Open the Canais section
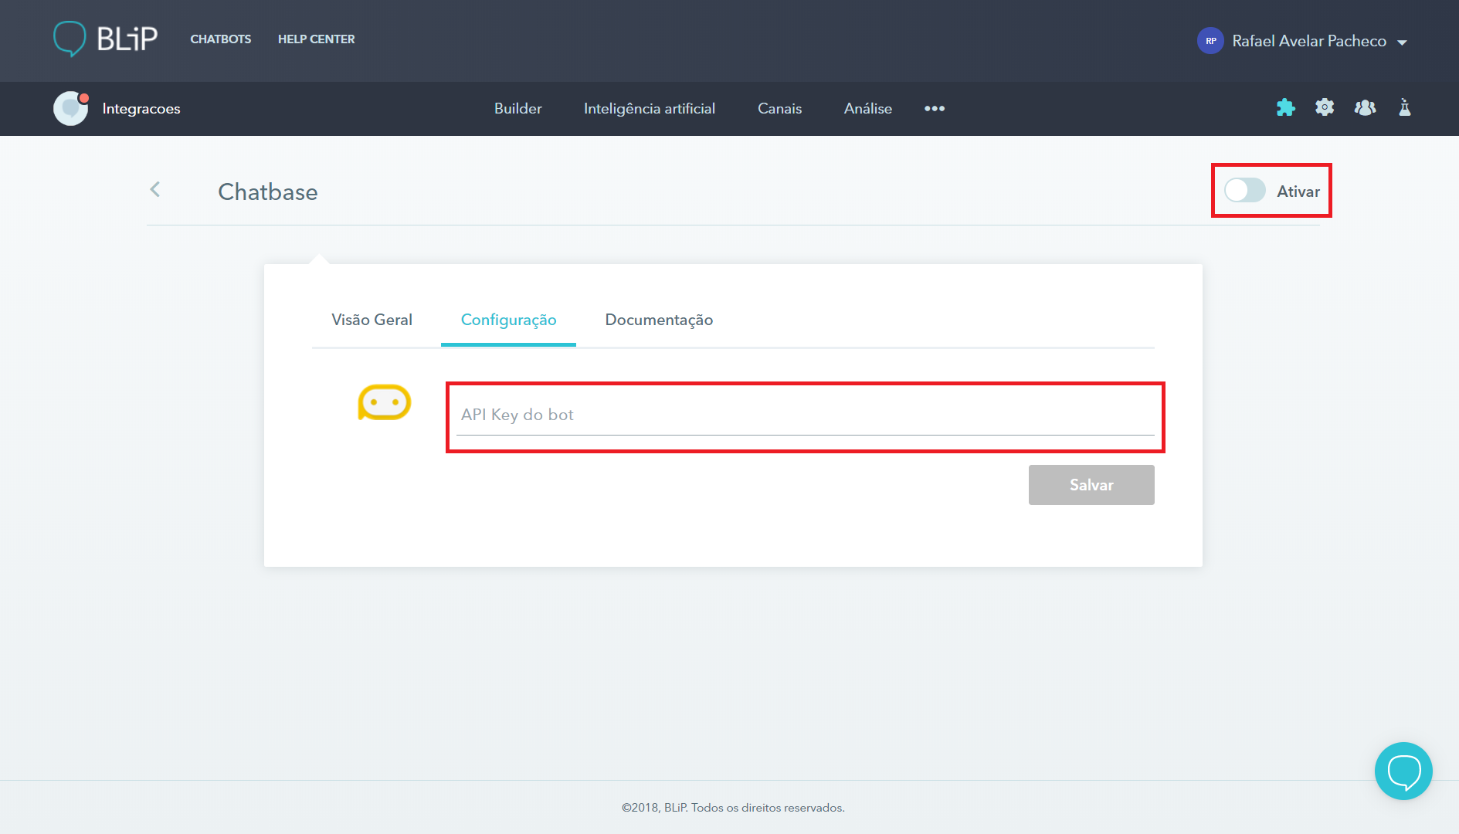Image resolution: width=1459 pixels, height=834 pixels. click(x=780, y=109)
